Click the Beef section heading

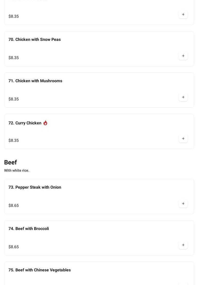[x=11, y=162]
